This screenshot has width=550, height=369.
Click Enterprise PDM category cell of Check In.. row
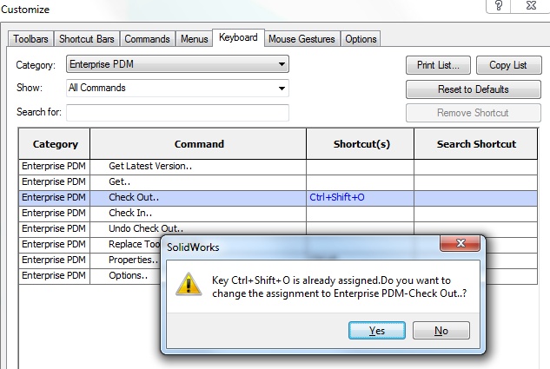[x=55, y=214]
